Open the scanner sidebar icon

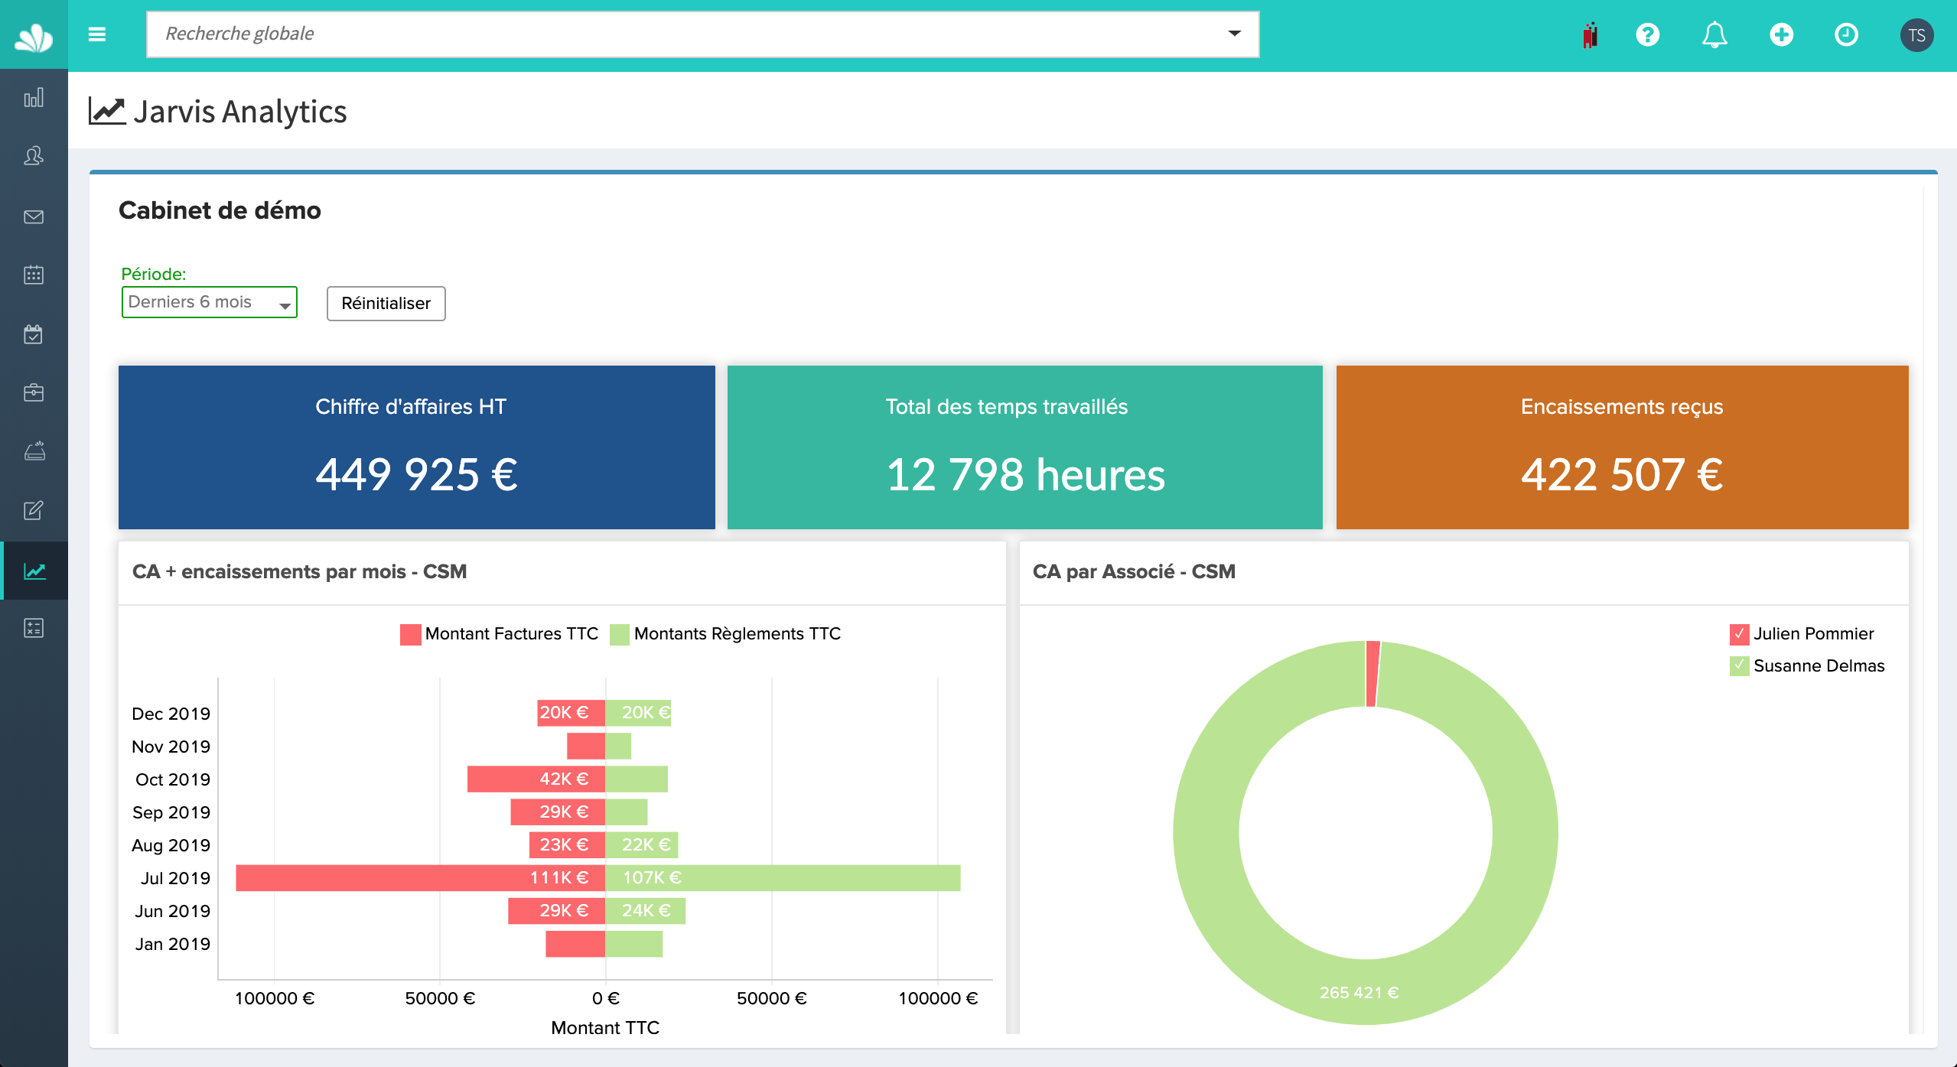(x=34, y=451)
